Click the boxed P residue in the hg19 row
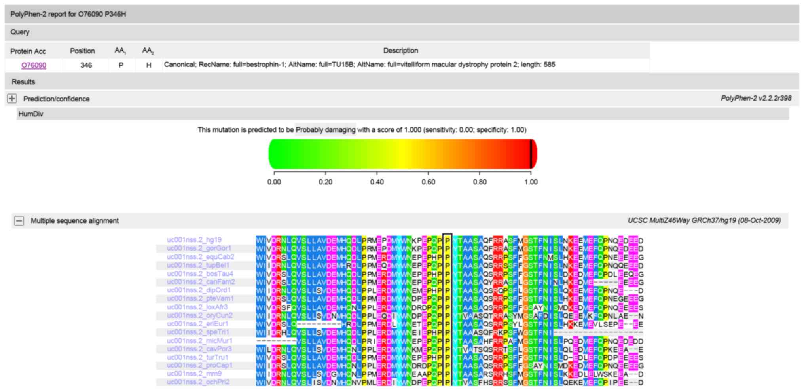The height and width of the screenshot is (391, 804). coord(447,240)
